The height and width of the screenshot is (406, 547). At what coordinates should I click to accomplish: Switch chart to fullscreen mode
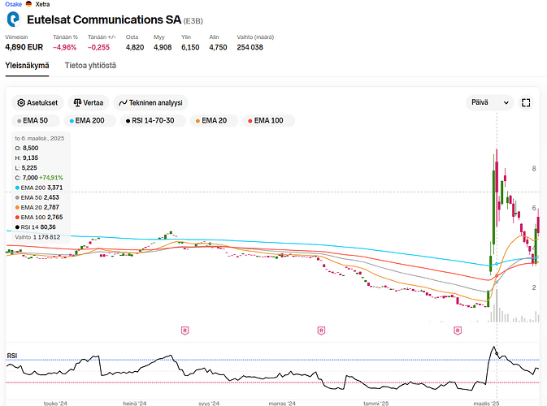[x=526, y=102]
